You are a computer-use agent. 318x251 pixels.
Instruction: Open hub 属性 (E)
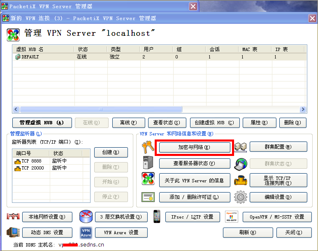260,123
